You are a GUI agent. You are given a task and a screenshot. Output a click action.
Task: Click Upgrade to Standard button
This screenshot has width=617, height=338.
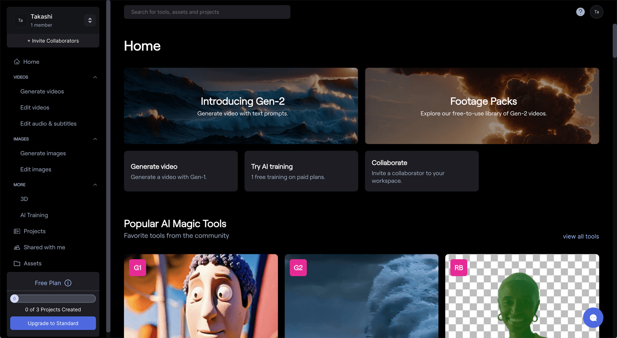pos(53,323)
